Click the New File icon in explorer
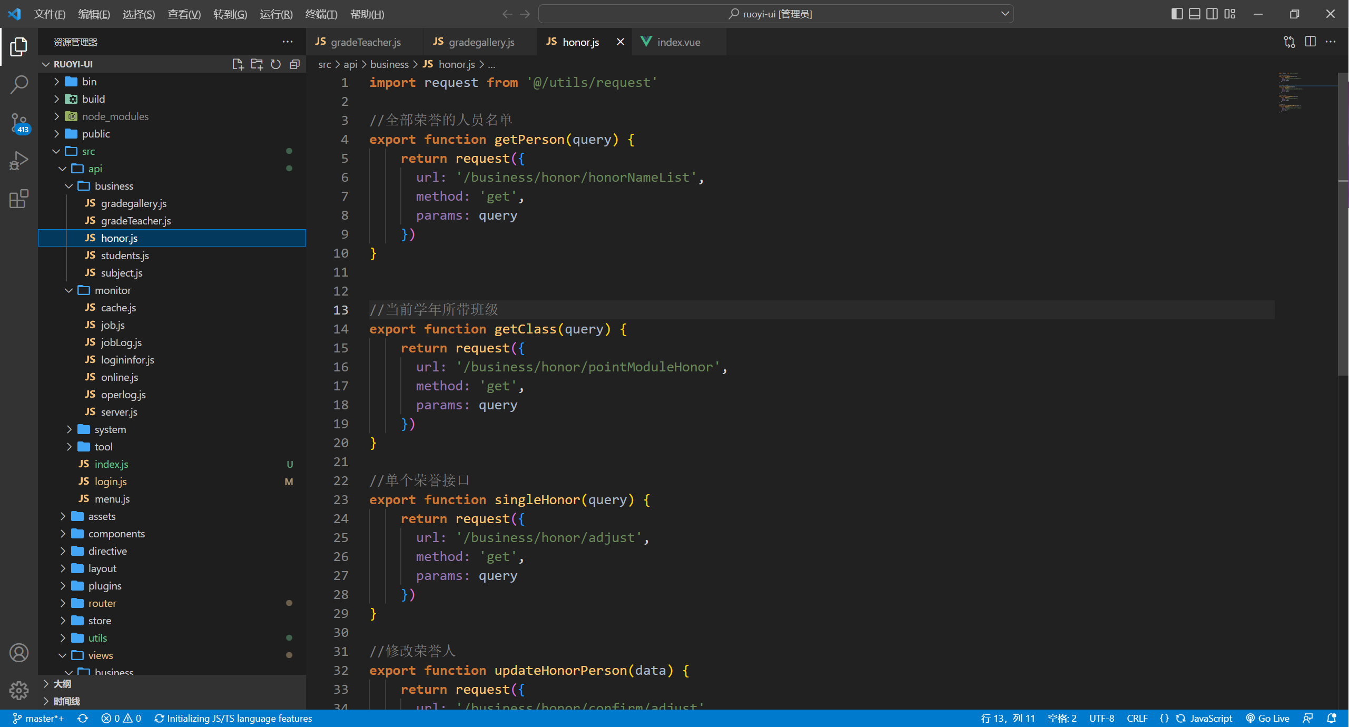 tap(238, 64)
